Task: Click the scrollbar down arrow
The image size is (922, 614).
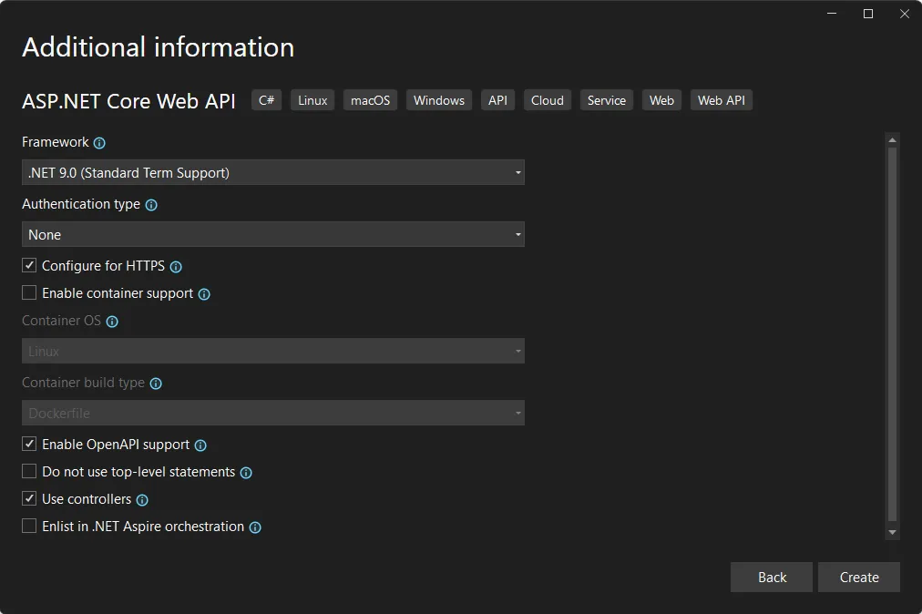Action: [891, 532]
